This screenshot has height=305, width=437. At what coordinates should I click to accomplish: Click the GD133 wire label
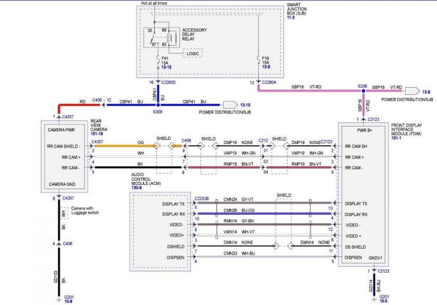(55, 277)
